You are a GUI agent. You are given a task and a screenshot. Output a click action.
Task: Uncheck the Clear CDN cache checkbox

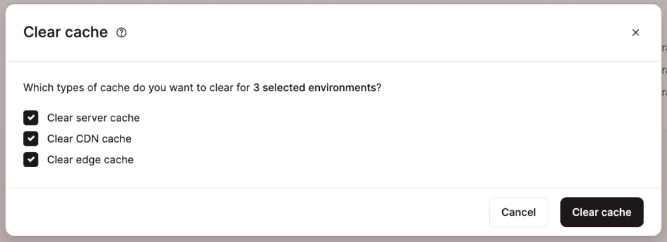coord(31,139)
